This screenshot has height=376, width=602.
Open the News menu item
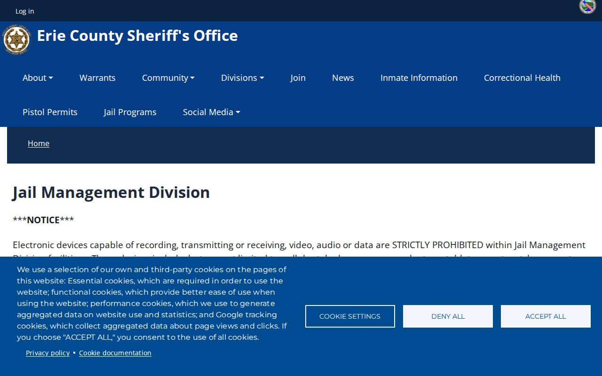click(343, 78)
